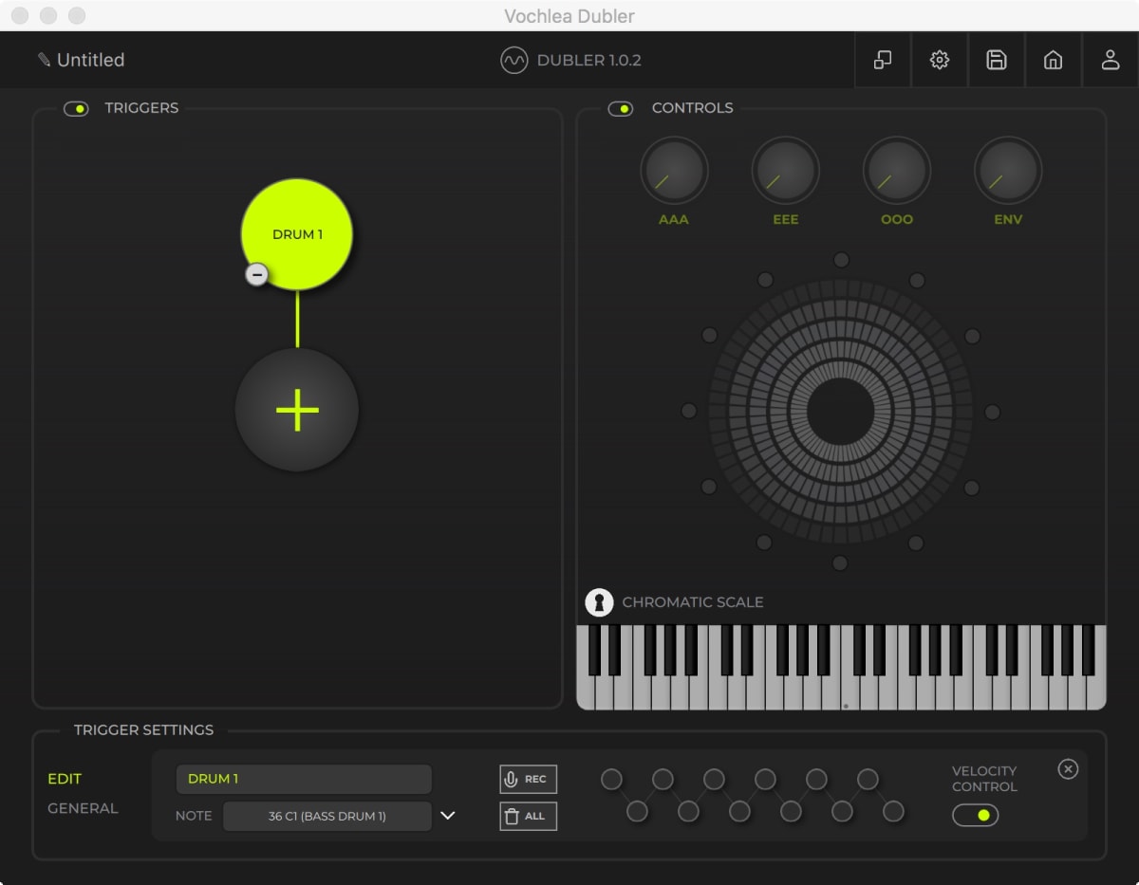Click the ENV knob
1139x885 pixels.
click(1008, 171)
